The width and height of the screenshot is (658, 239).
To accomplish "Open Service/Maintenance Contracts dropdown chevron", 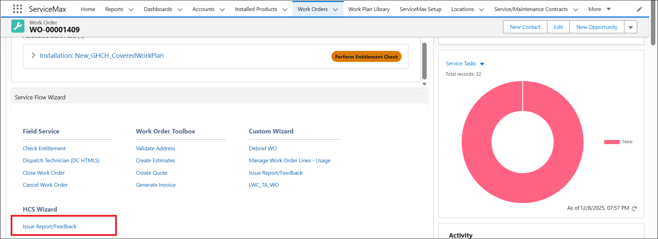I will coord(575,10).
